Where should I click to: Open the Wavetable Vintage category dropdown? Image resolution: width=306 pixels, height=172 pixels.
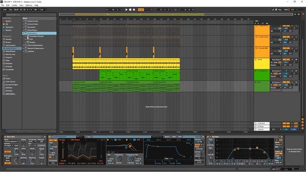[63, 140]
